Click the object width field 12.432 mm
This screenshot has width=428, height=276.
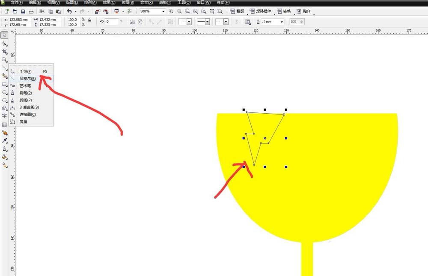tap(50, 20)
